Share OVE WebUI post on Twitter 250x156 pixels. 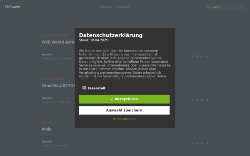(x=197, y=57)
